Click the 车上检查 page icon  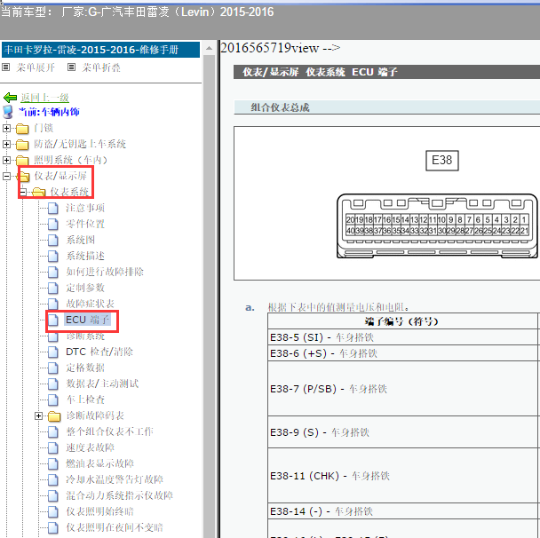(x=52, y=400)
